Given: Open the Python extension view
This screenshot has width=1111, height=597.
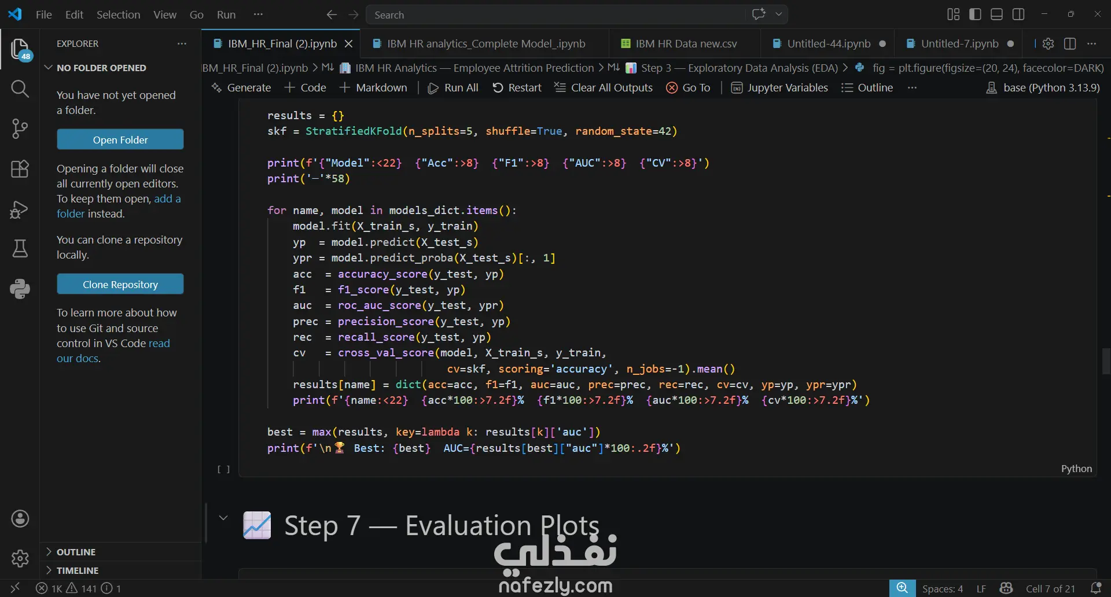Looking at the screenshot, I should pyautogui.click(x=20, y=289).
